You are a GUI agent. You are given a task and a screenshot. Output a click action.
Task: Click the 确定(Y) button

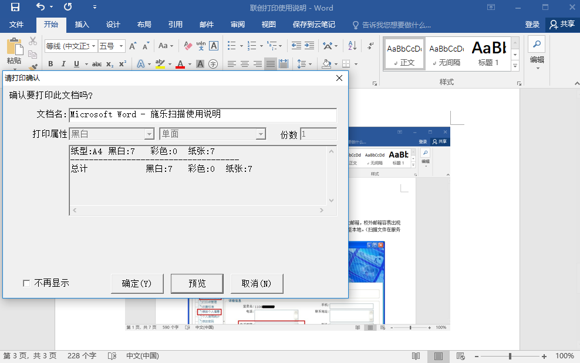coord(137,283)
